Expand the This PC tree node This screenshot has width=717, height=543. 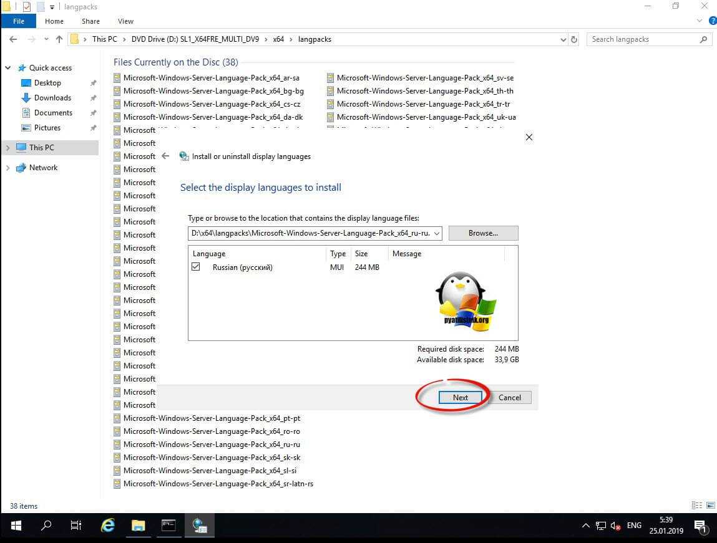[x=7, y=148]
